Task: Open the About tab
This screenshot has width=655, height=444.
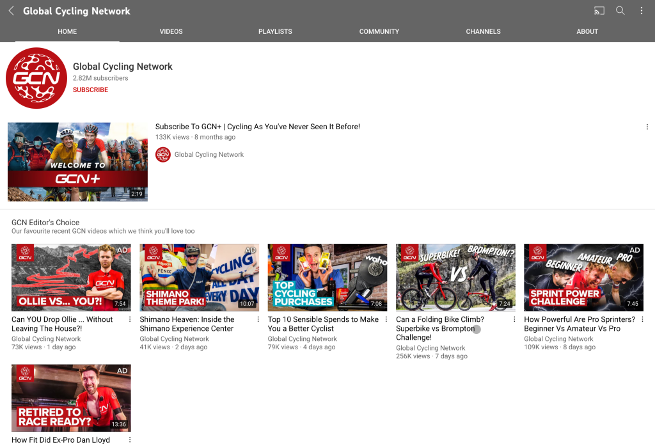Action: [x=587, y=31]
